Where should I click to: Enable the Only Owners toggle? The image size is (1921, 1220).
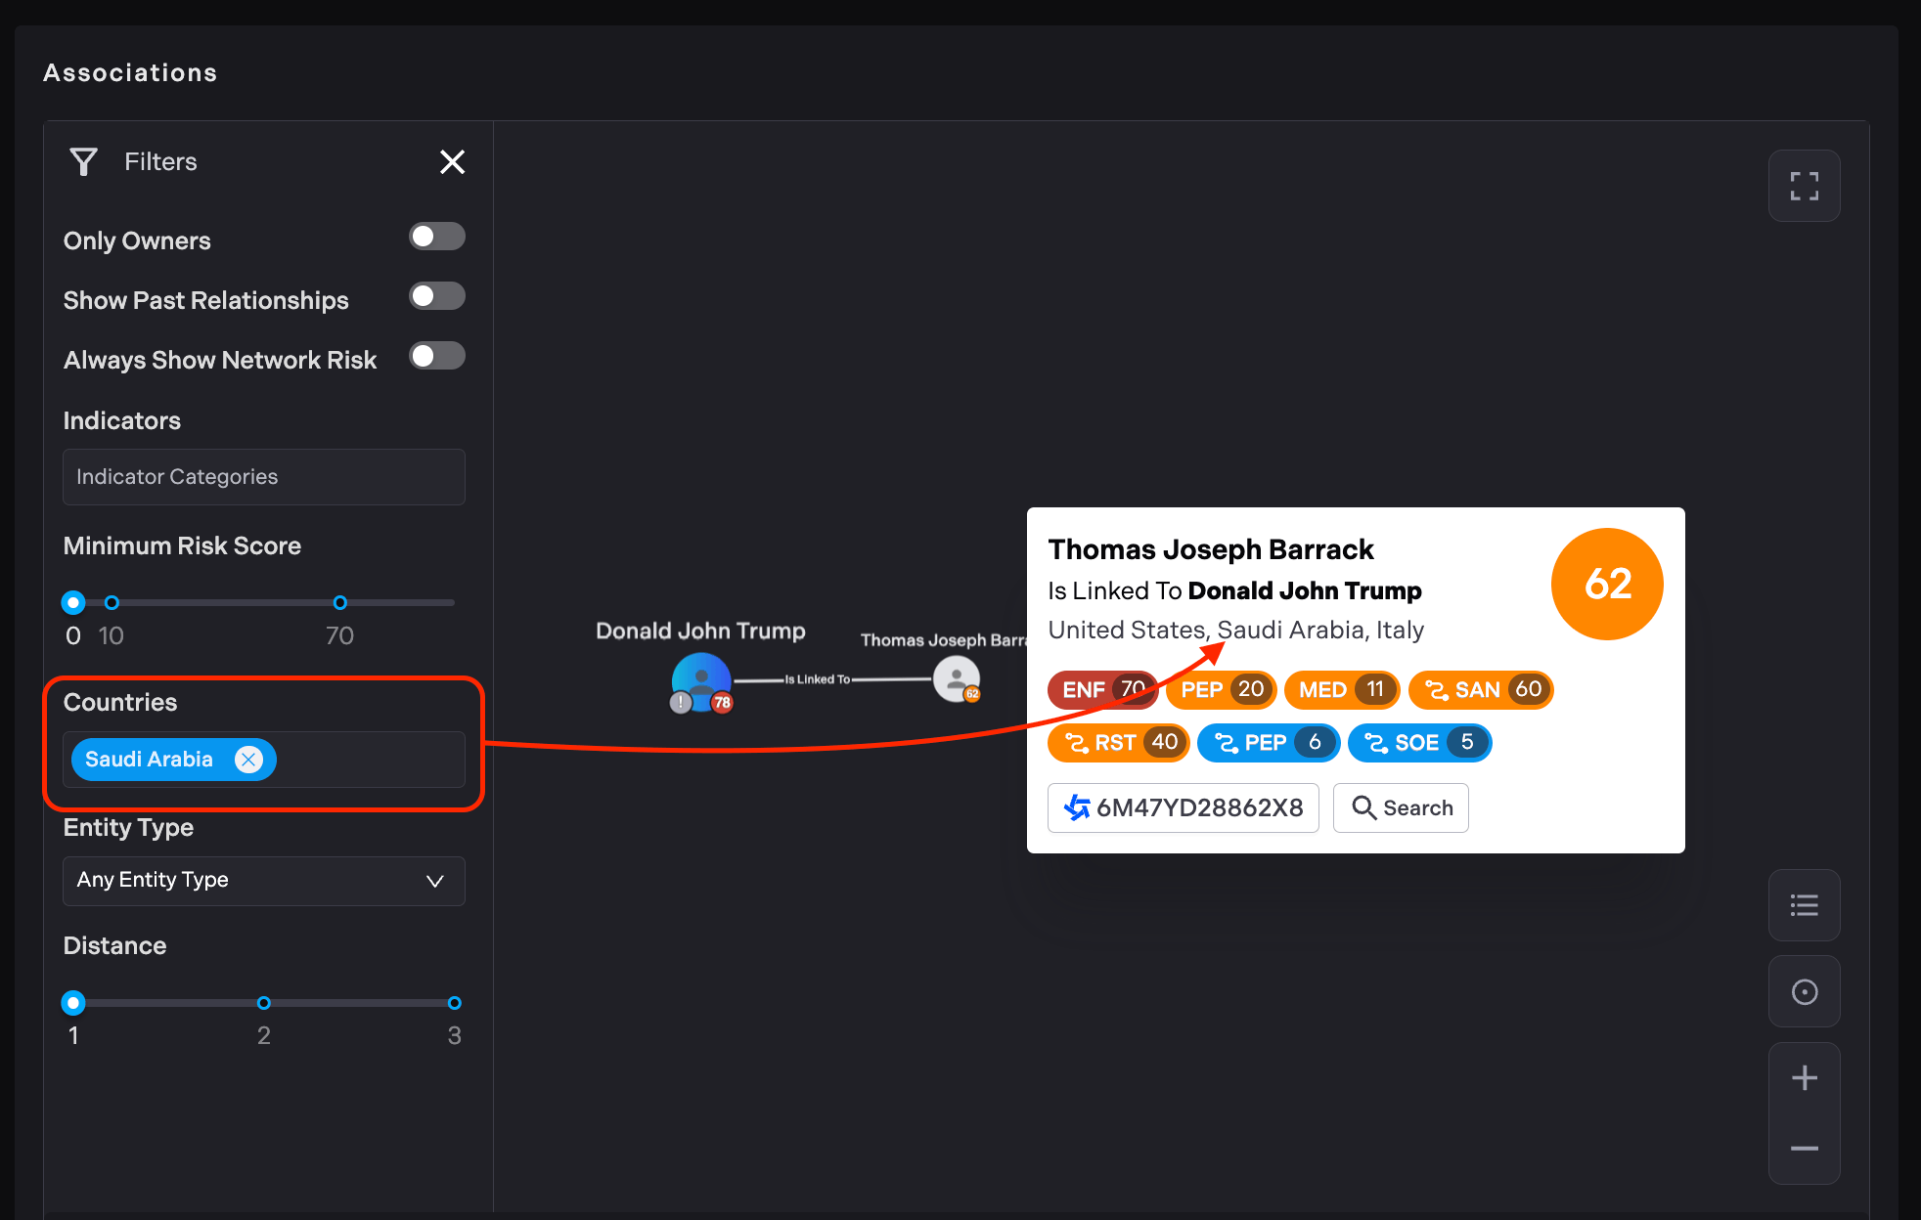click(x=436, y=237)
